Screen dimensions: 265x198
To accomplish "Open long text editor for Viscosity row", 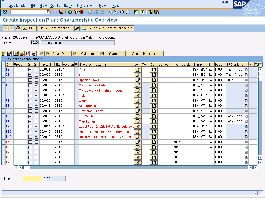I will [138, 70].
